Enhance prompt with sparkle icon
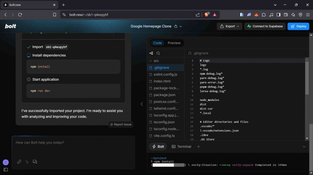The image size is (313, 175). click(27, 162)
